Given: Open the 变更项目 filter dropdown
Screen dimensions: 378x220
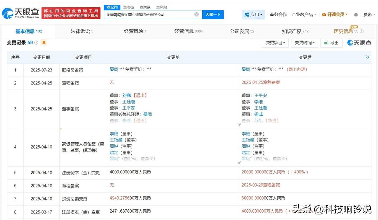Looking at the screenshot, I should click(275, 43).
